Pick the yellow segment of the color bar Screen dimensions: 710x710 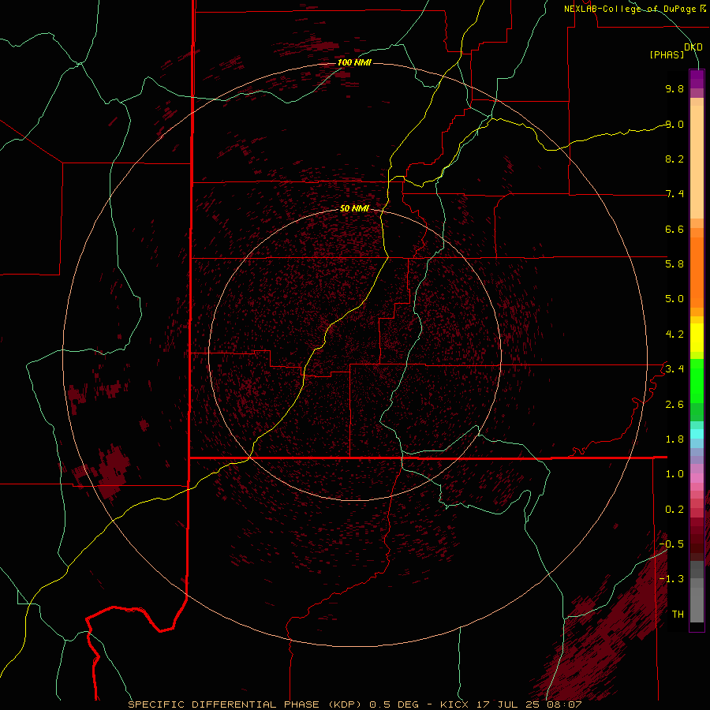point(697,338)
